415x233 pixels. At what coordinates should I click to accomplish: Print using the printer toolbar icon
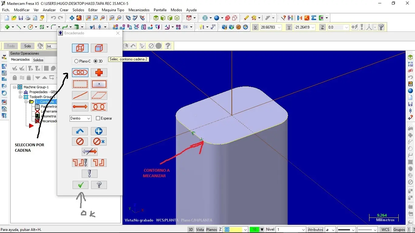coord(28,18)
